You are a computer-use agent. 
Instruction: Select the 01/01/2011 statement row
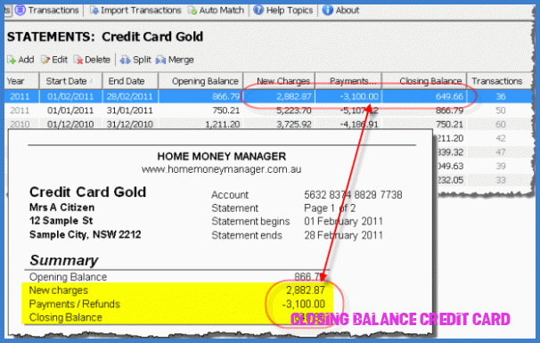click(268, 110)
